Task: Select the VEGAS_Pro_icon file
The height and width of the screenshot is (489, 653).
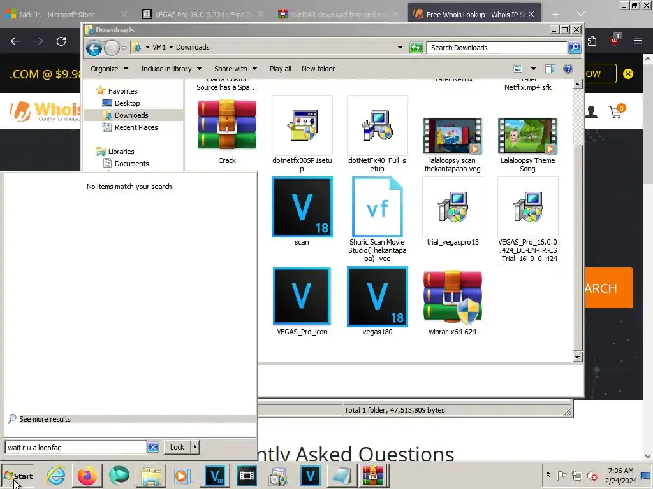Action: click(302, 301)
